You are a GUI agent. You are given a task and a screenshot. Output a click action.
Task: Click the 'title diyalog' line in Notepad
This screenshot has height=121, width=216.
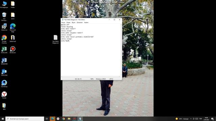tap(67, 27)
